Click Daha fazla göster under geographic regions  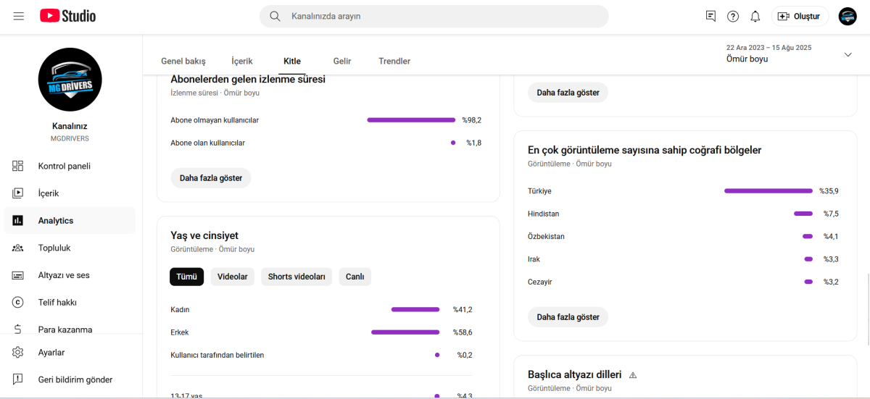click(568, 317)
